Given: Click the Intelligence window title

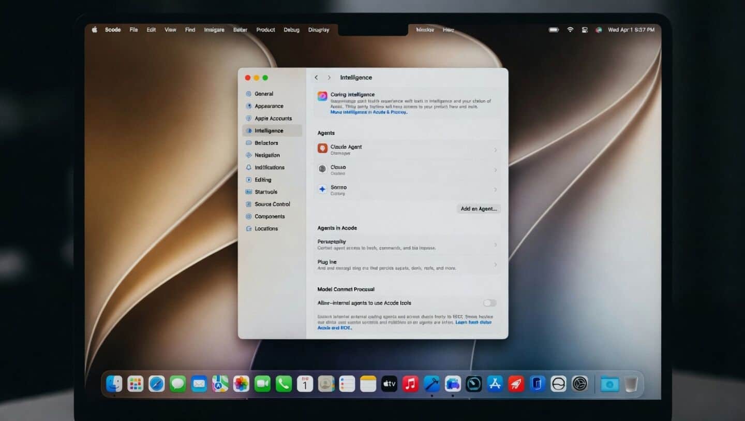Looking at the screenshot, I should click(x=356, y=78).
